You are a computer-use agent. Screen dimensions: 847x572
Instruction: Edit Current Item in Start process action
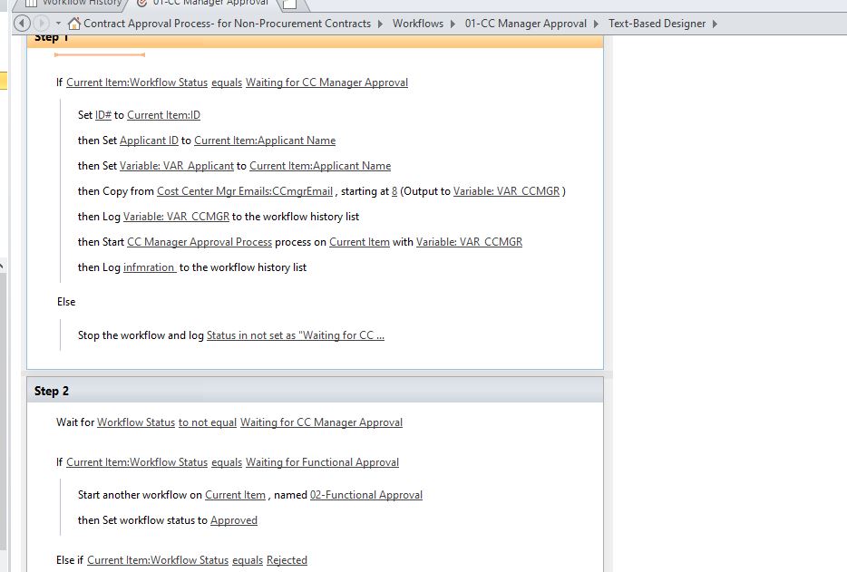359,242
